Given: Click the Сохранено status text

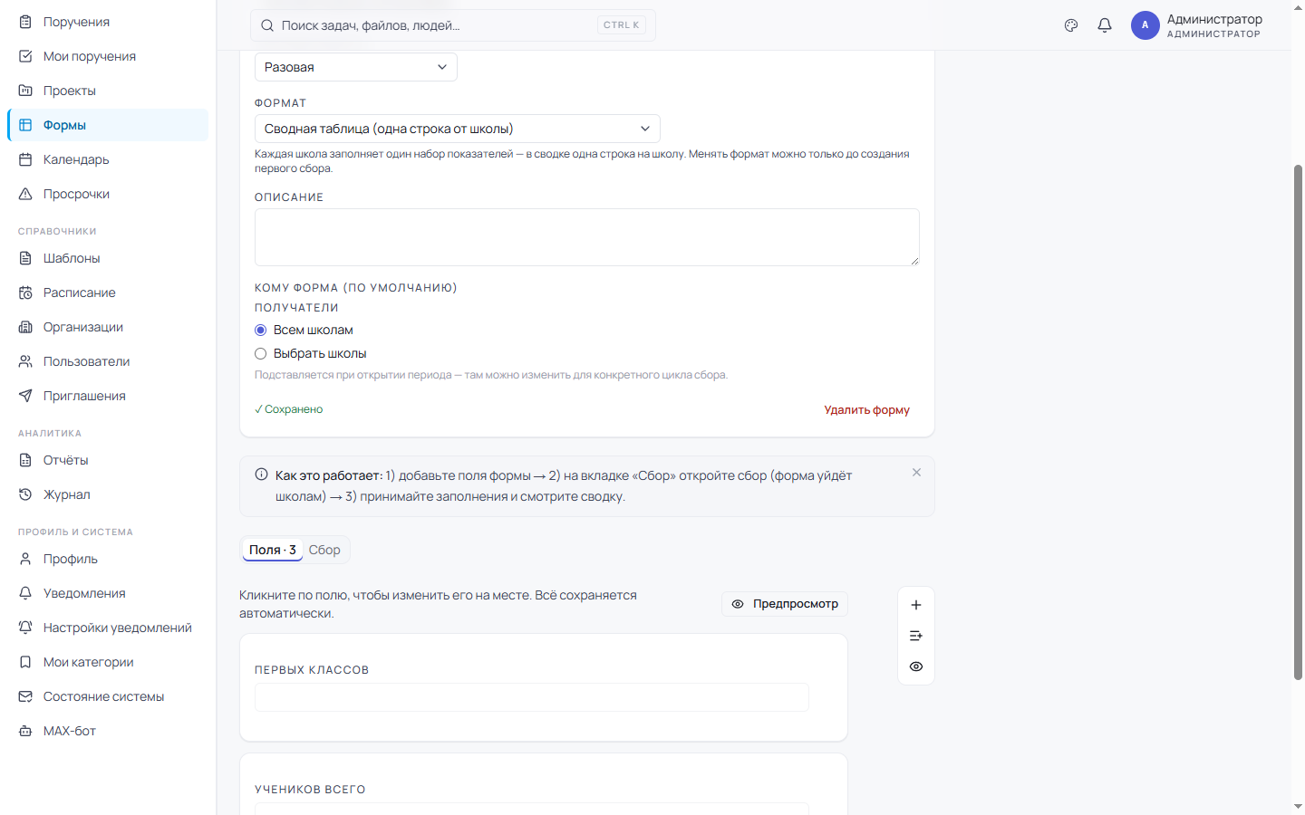Looking at the screenshot, I should point(289,409).
